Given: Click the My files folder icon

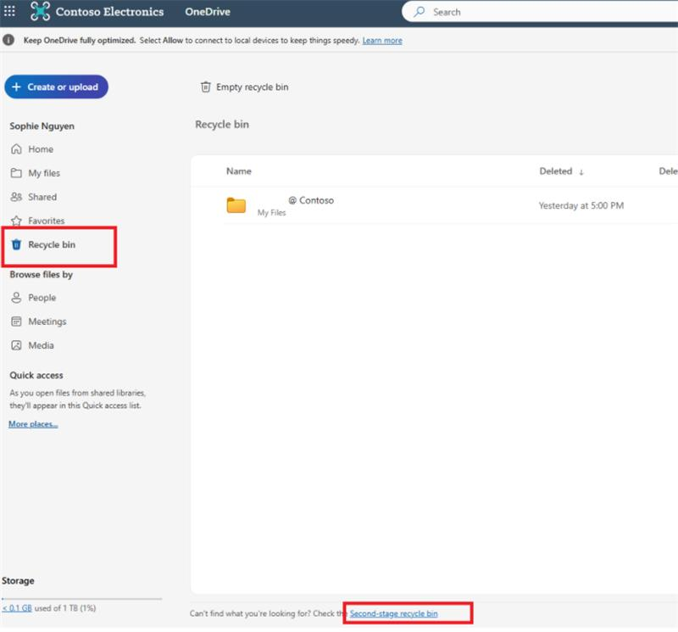Looking at the screenshot, I should click(16, 173).
